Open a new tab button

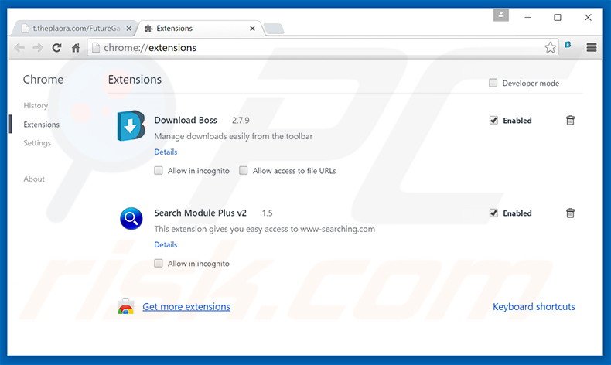pyautogui.click(x=274, y=29)
